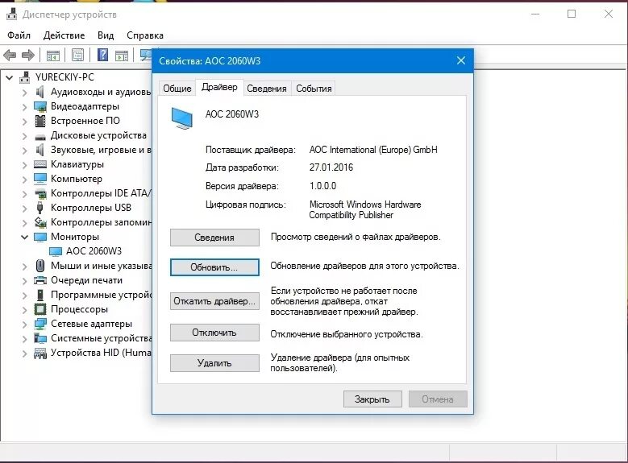This screenshot has width=628, height=463.
Task: Click AOC International (Europe) GmbH text
Action: point(373,150)
